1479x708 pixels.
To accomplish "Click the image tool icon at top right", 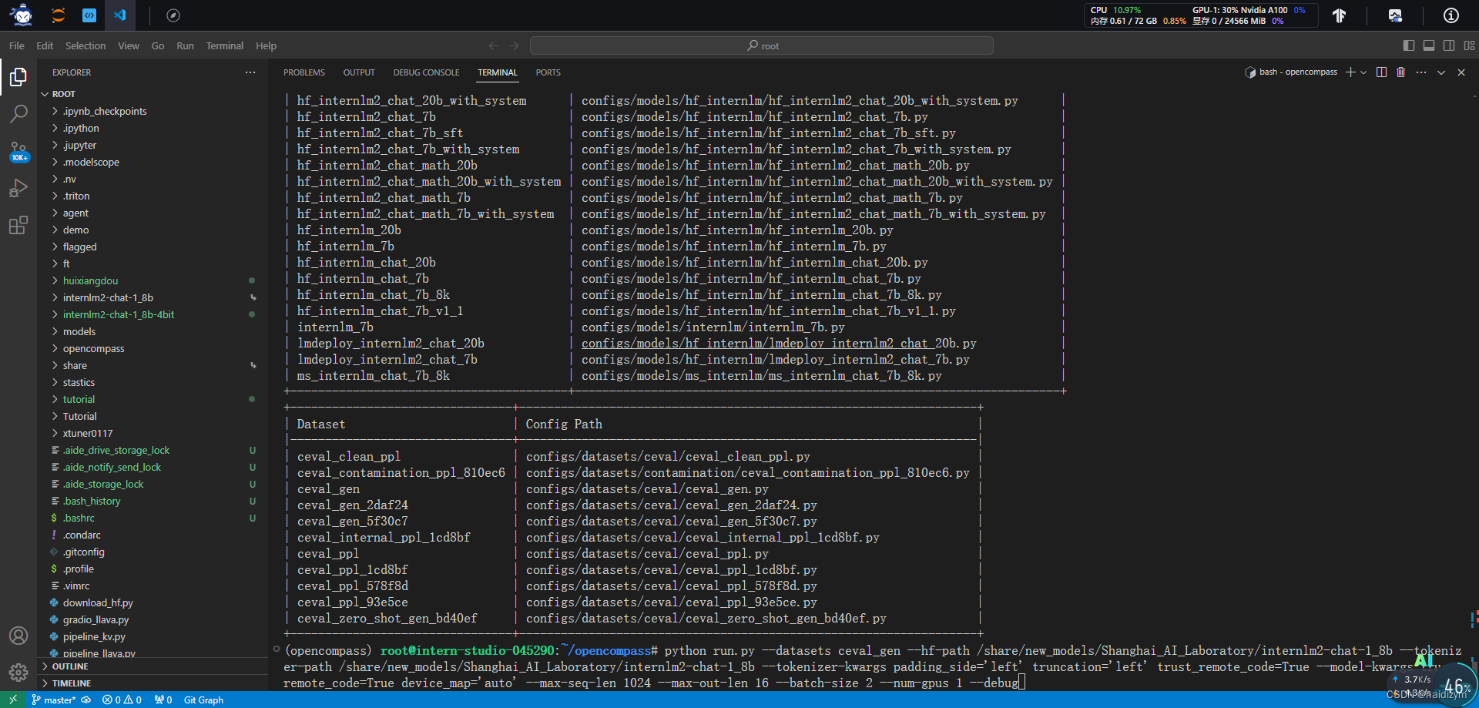I will click(x=1395, y=15).
